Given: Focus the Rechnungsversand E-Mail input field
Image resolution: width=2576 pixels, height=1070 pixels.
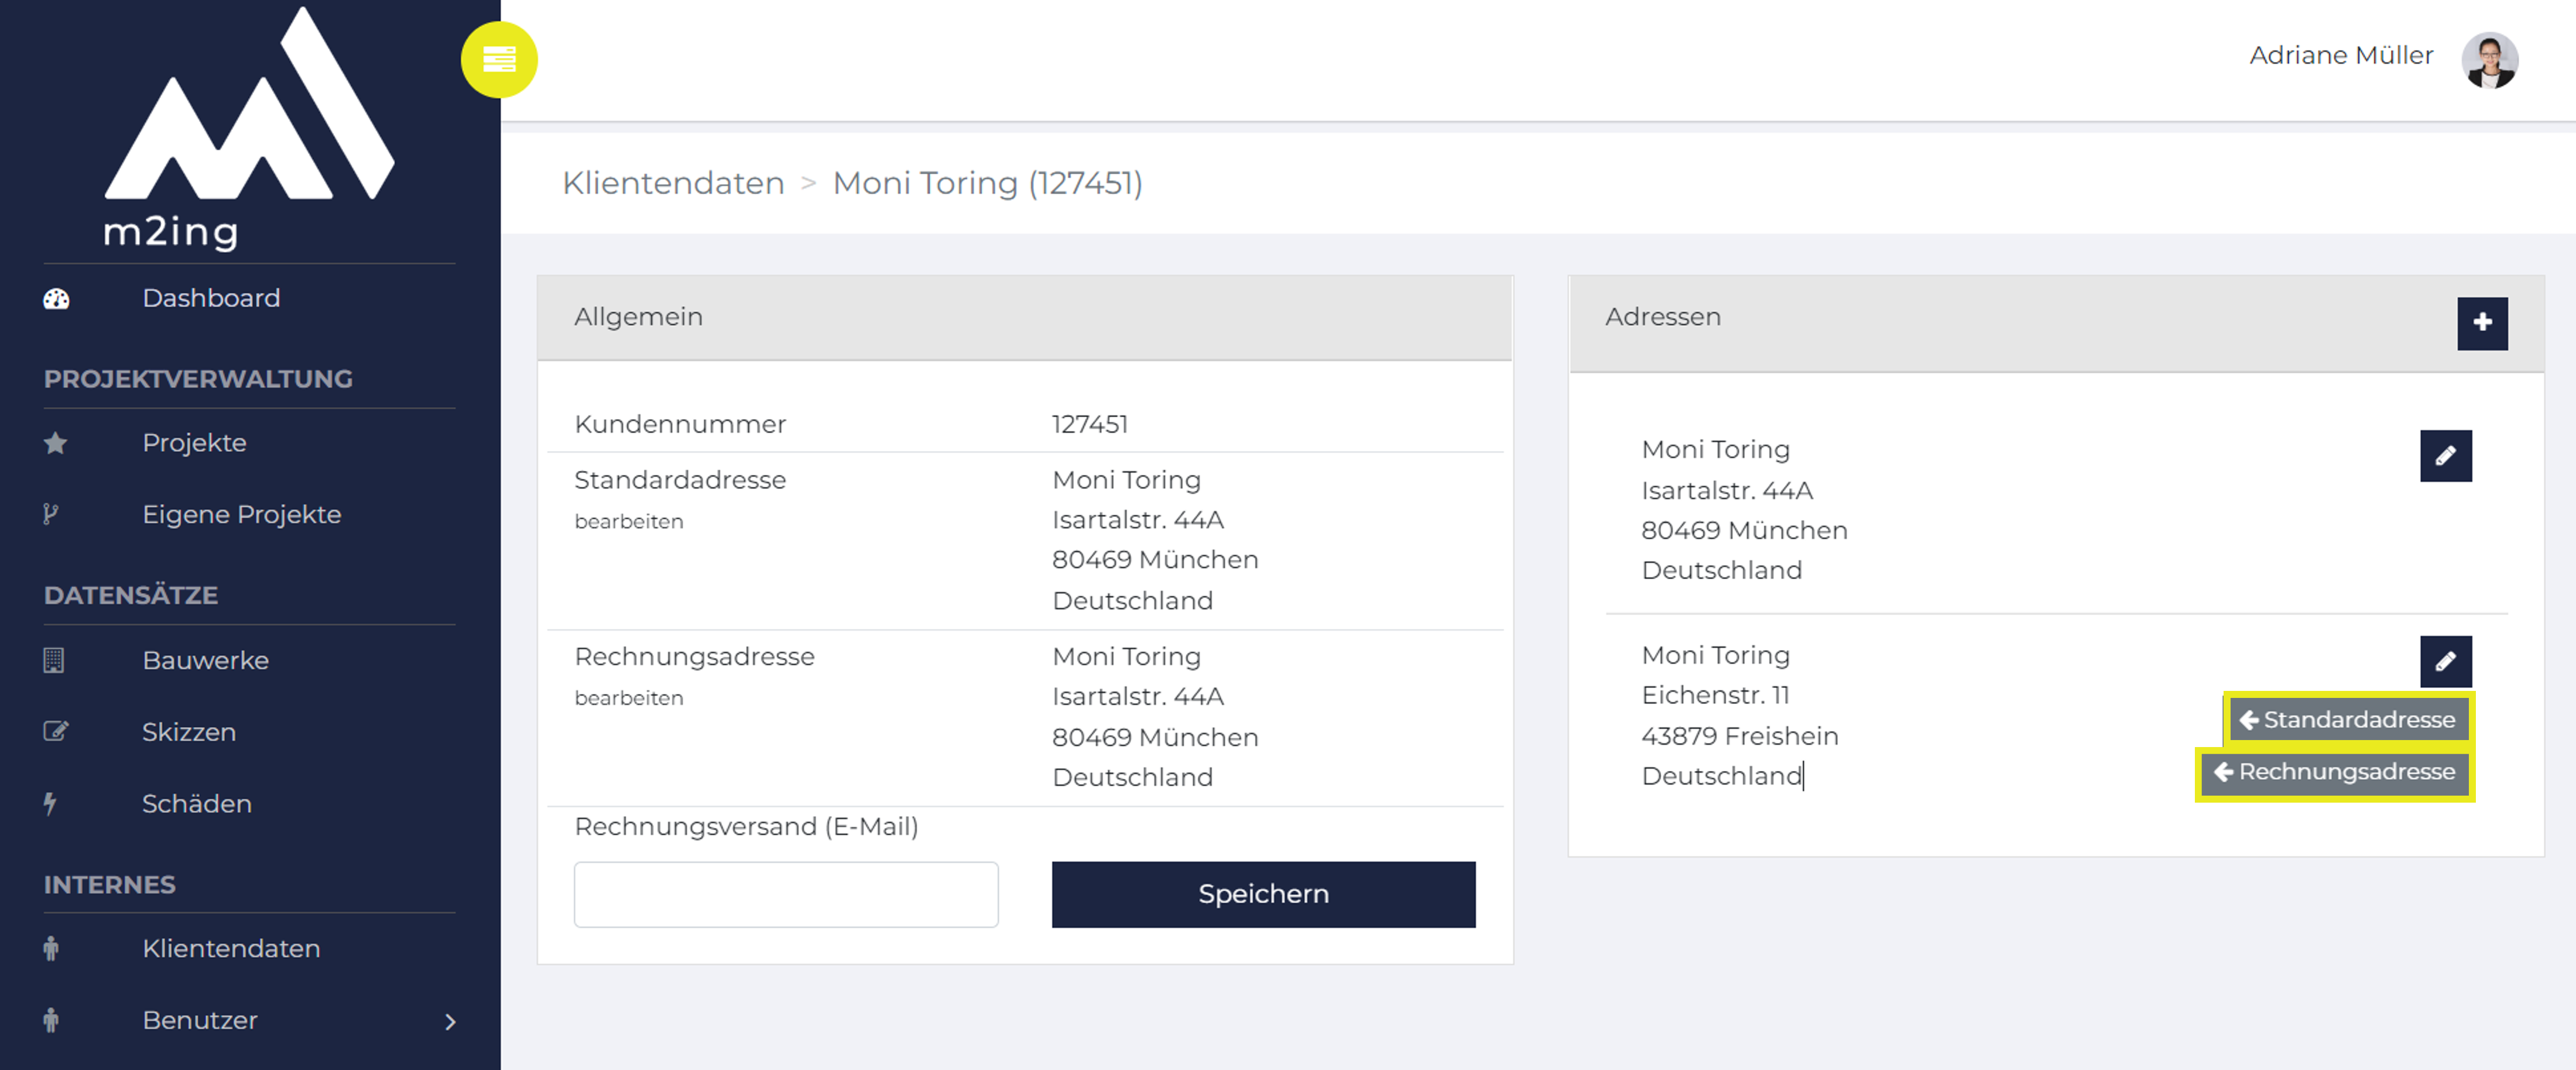Looking at the screenshot, I should [786, 894].
